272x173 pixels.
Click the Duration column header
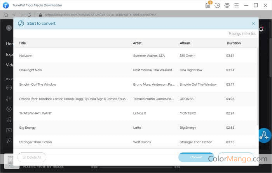click(234, 43)
